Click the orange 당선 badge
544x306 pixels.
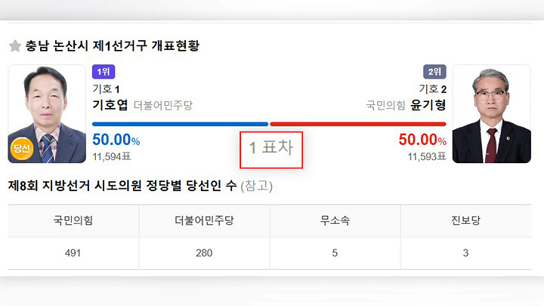pos(21,149)
